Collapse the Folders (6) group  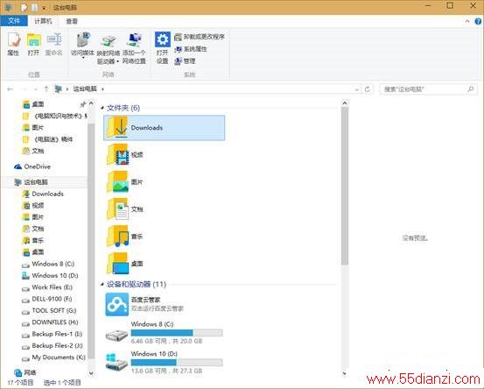(102, 108)
